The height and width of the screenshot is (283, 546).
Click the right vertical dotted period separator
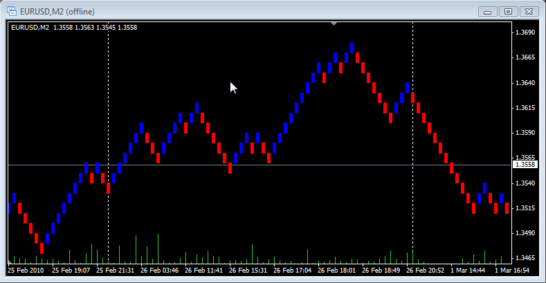(412, 138)
